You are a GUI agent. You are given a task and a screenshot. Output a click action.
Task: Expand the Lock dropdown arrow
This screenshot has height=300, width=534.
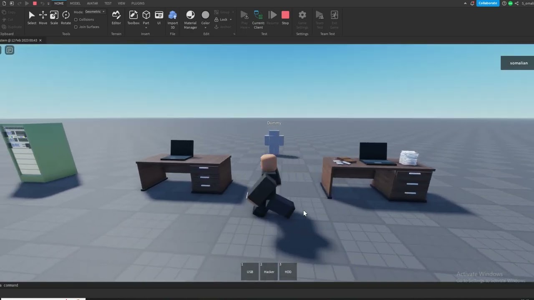[x=232, y=20]
